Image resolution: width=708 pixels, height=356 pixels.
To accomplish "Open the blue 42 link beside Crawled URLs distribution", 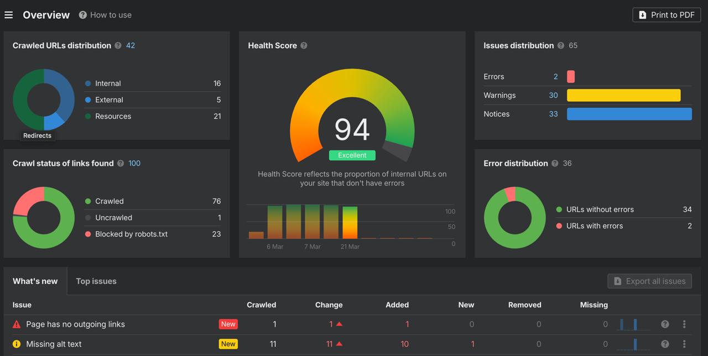I will (x=130, y=46).
